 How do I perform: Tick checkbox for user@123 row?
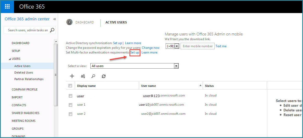(x=70, y=96)
